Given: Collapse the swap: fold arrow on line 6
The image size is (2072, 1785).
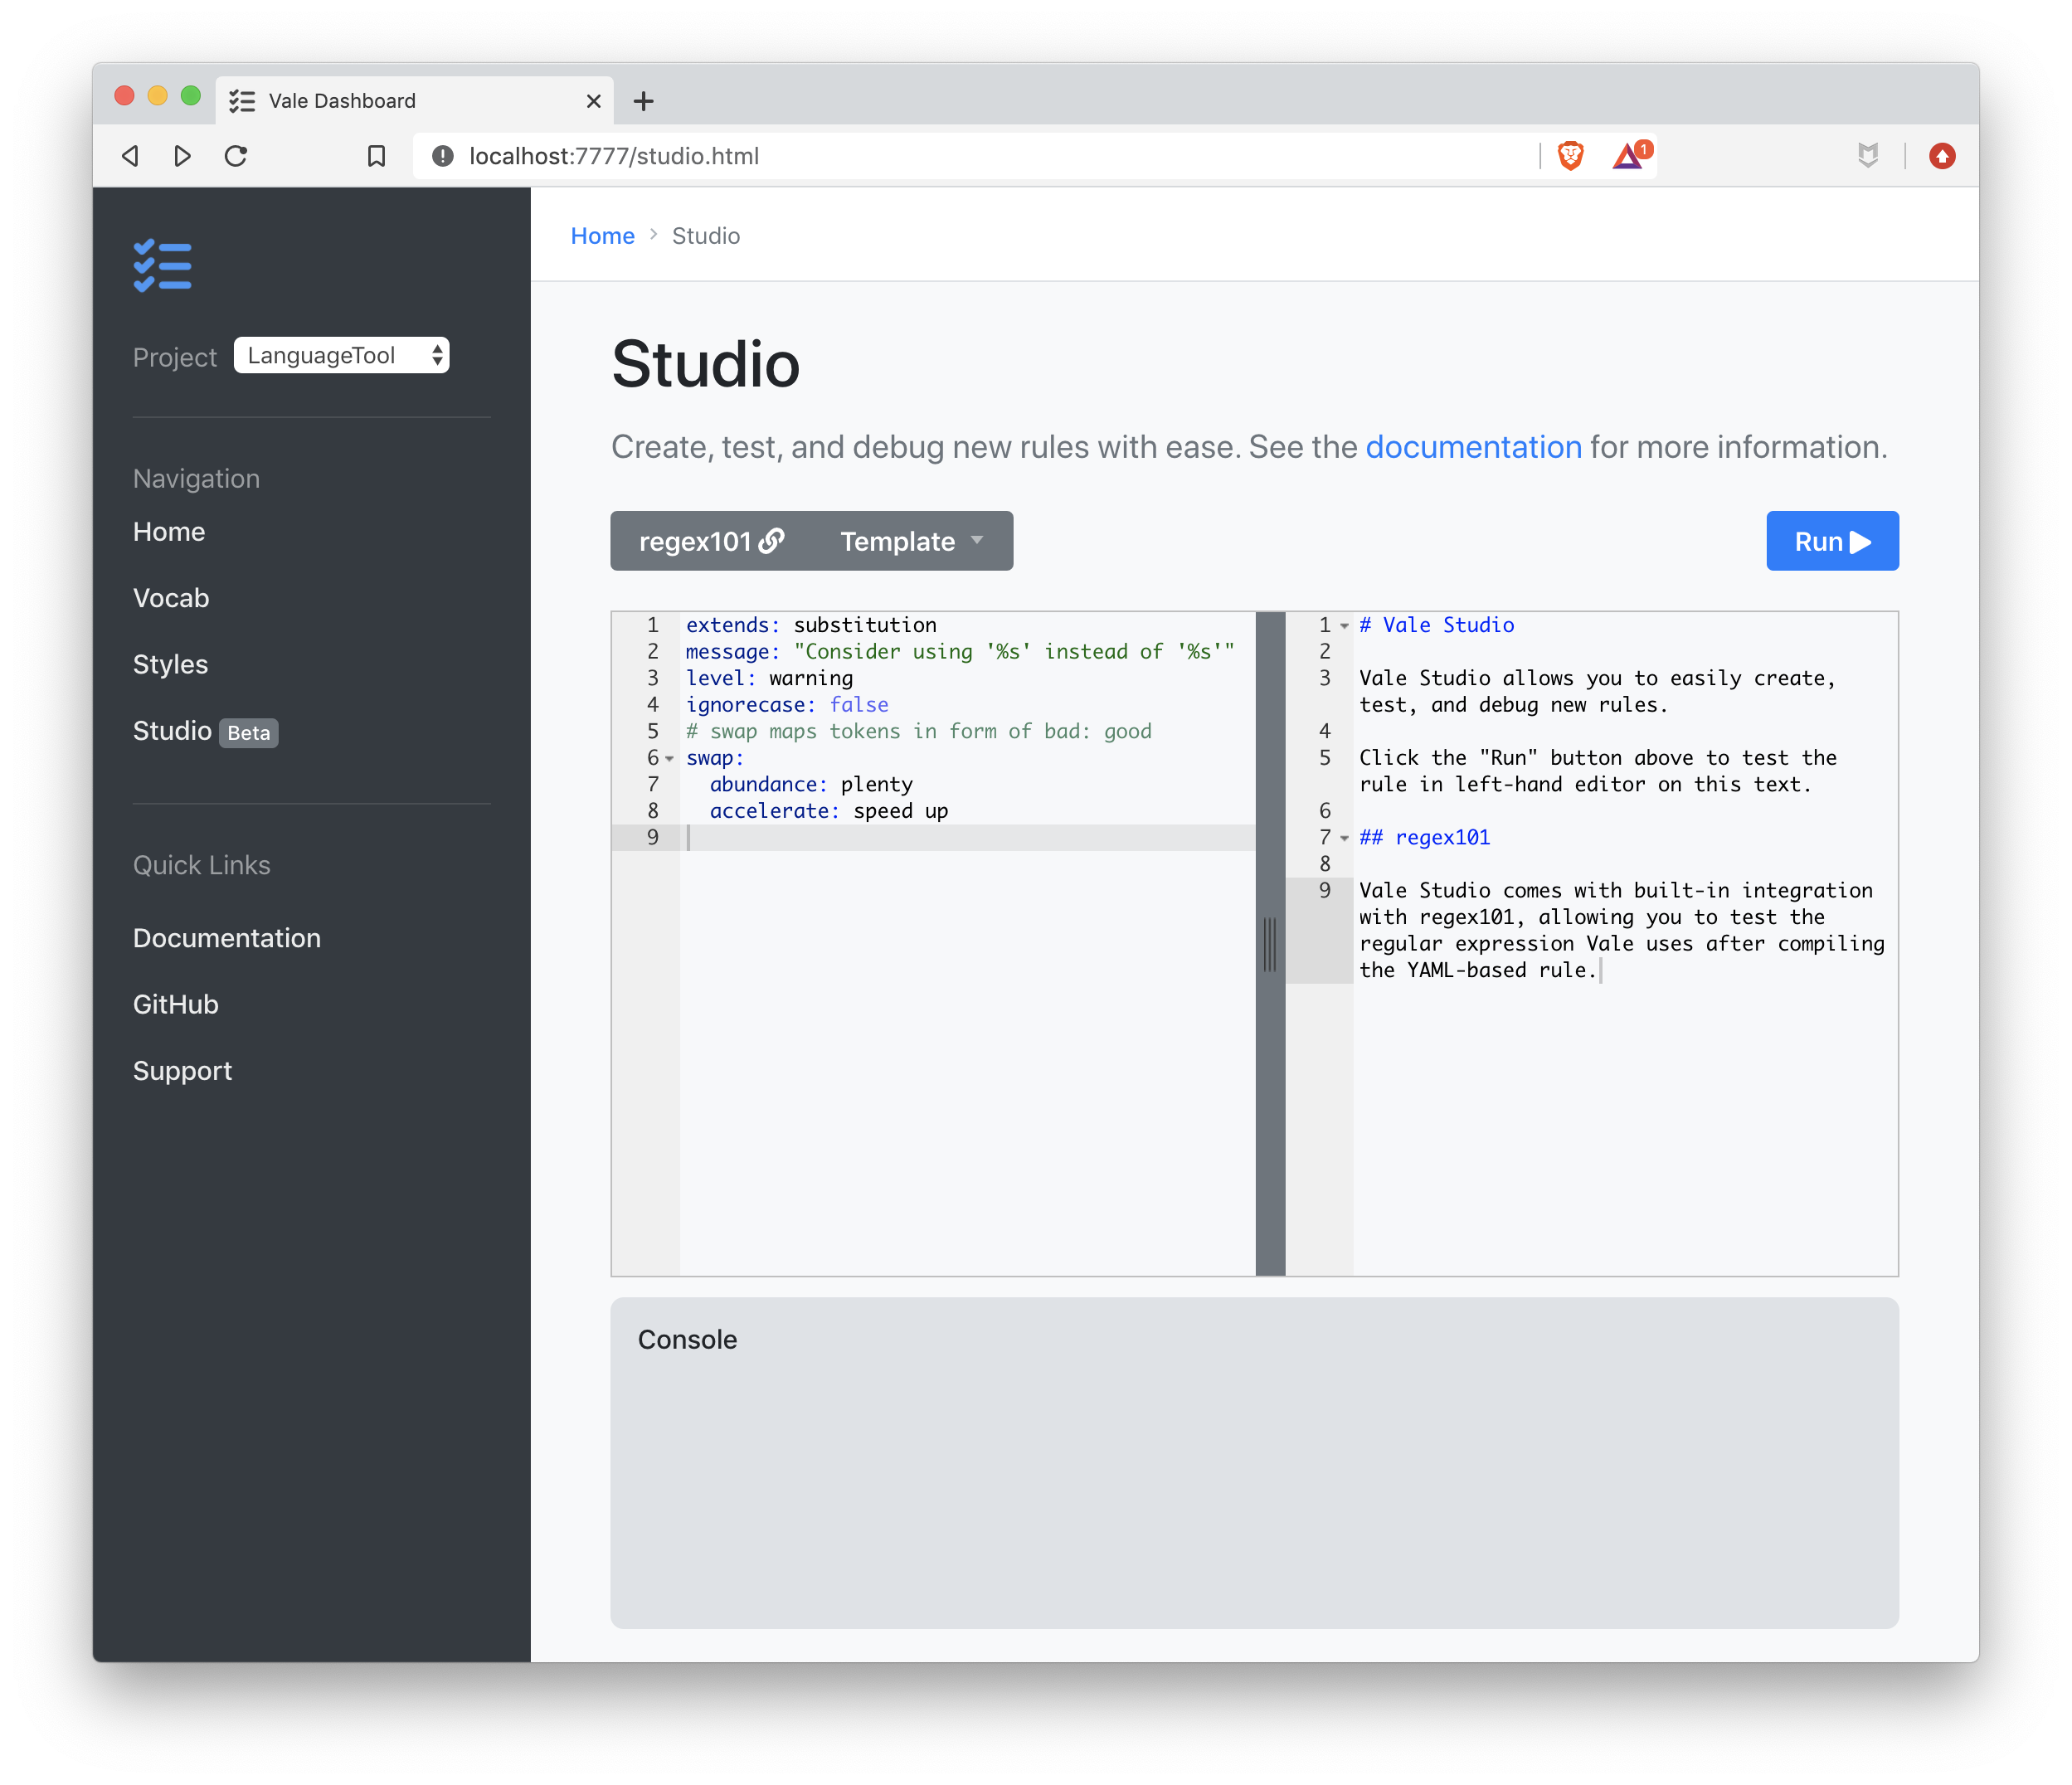Looking at the screenshot, I should (x=670, y=759).
